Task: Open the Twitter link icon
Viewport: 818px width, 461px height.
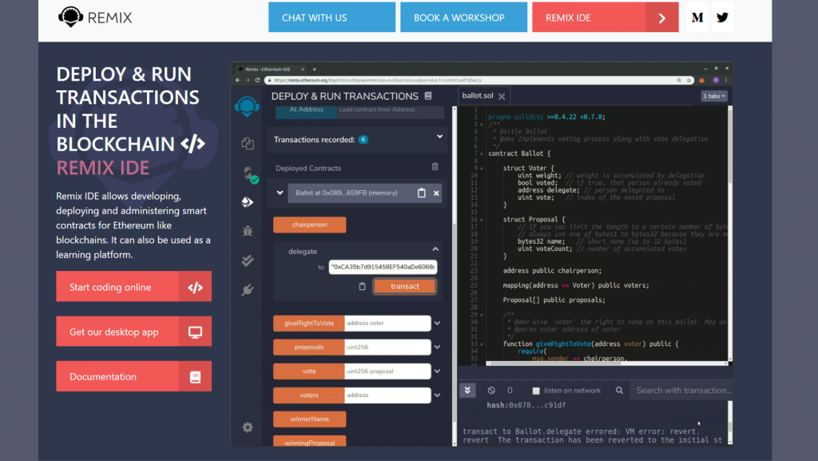Action: [722, 18]
